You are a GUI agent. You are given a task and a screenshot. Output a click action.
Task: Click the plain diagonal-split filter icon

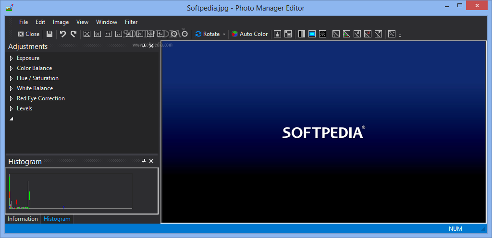336,34
